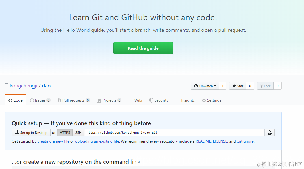The image size is (304, 169).
Task: Click the green Read the guide button
Action: (x=143, y=48)
